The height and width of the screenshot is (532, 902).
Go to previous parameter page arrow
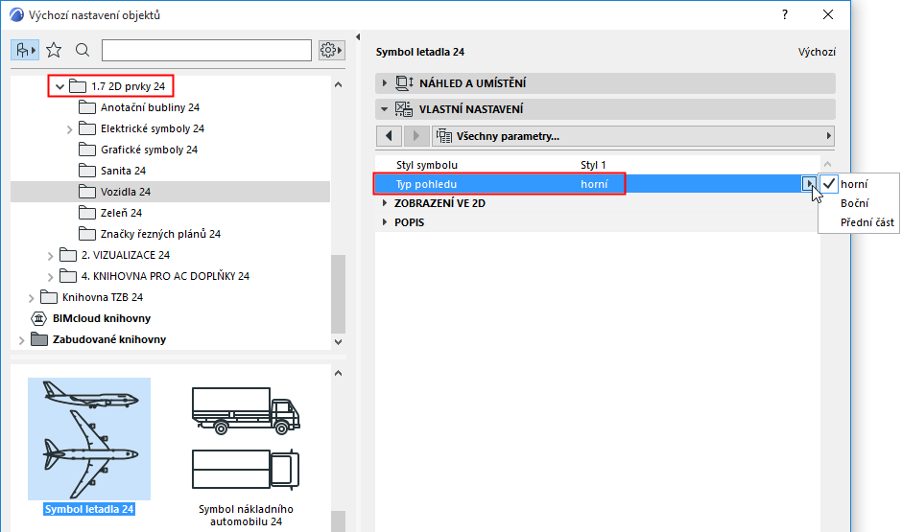[389, 136]
